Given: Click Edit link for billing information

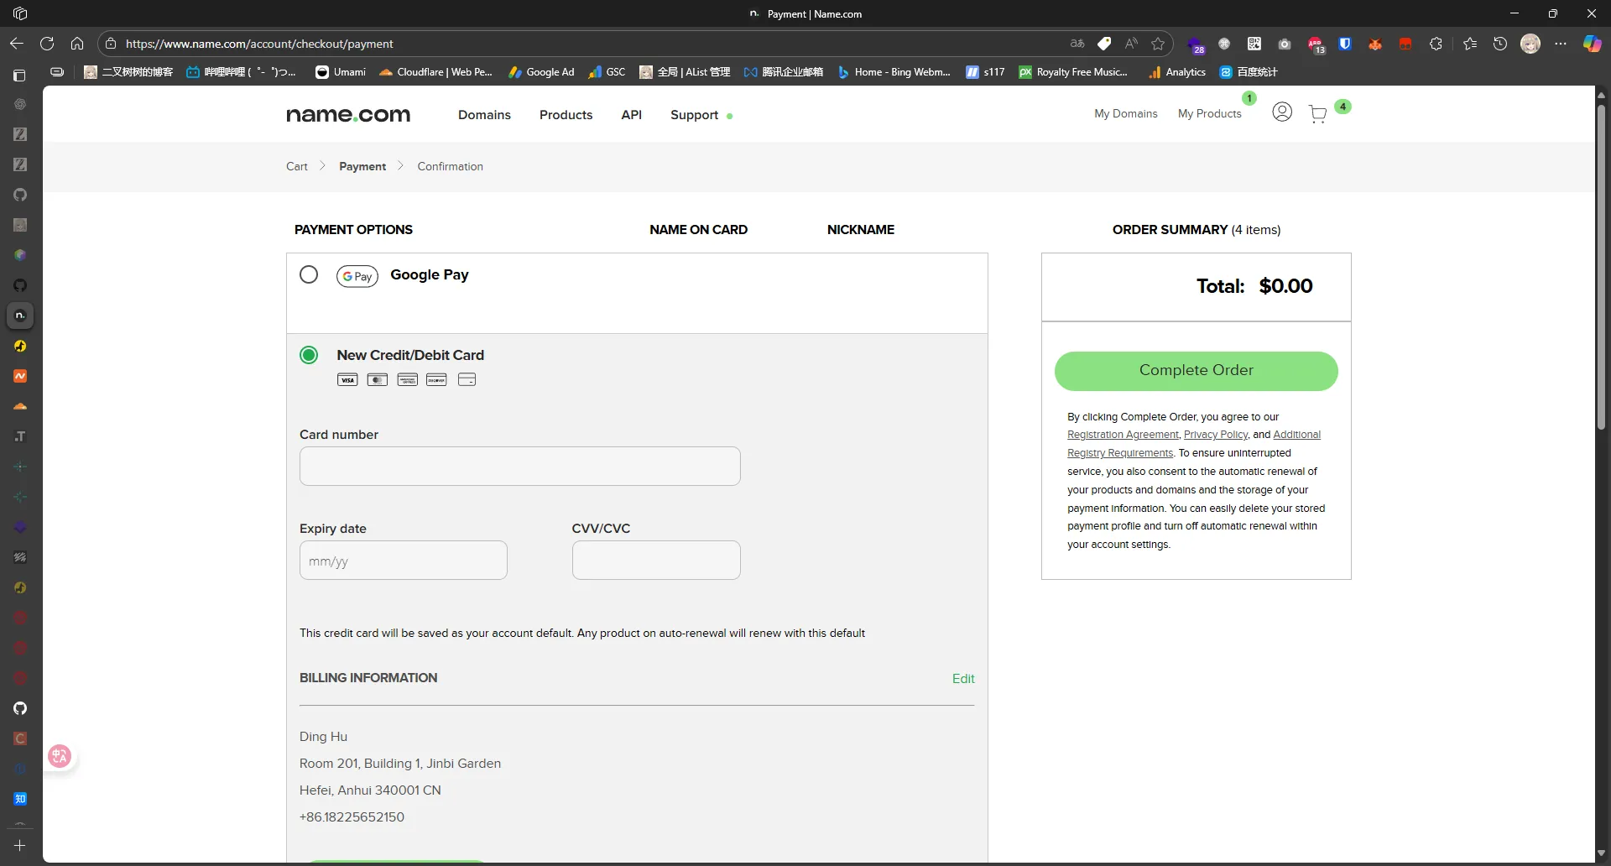Looking at the screenshot, I should click(962, 679).
